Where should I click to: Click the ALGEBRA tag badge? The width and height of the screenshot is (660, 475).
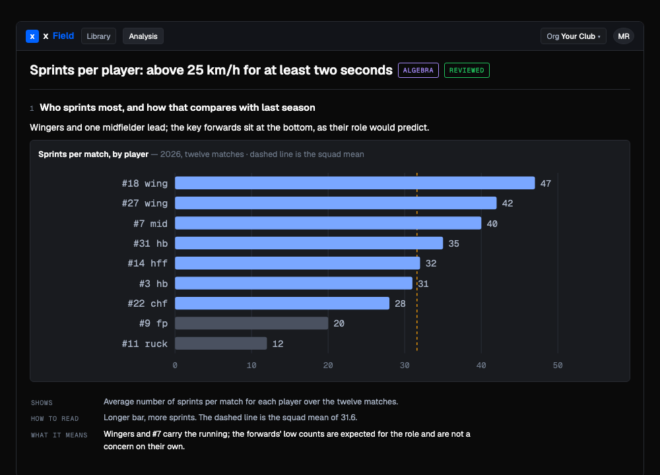coord(418,71)
